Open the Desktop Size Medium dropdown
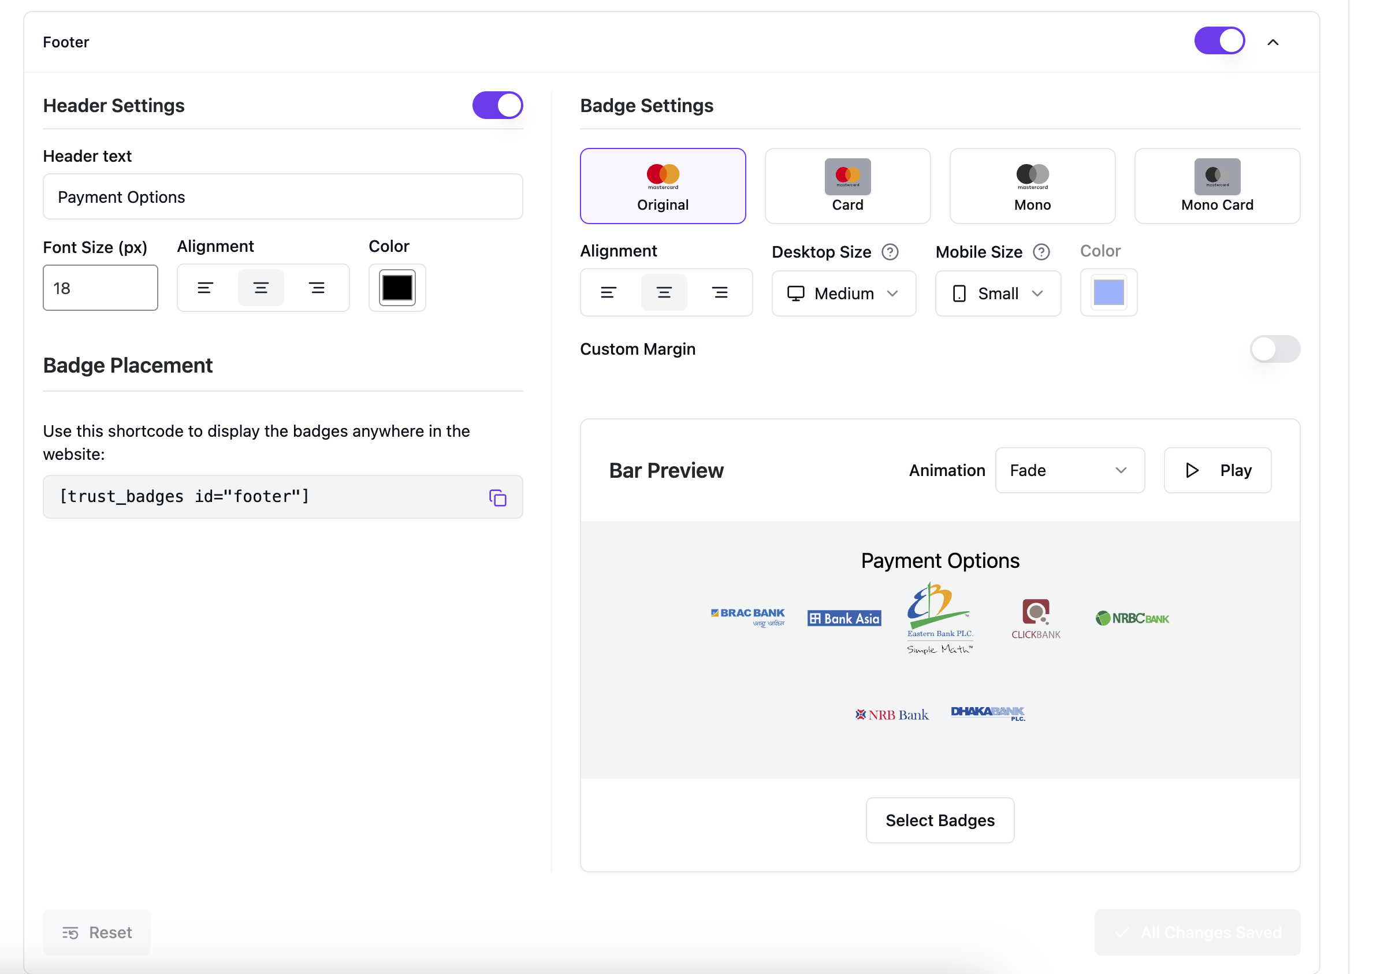This screenshot has height=974, width=1399. [x=843, y=293]
